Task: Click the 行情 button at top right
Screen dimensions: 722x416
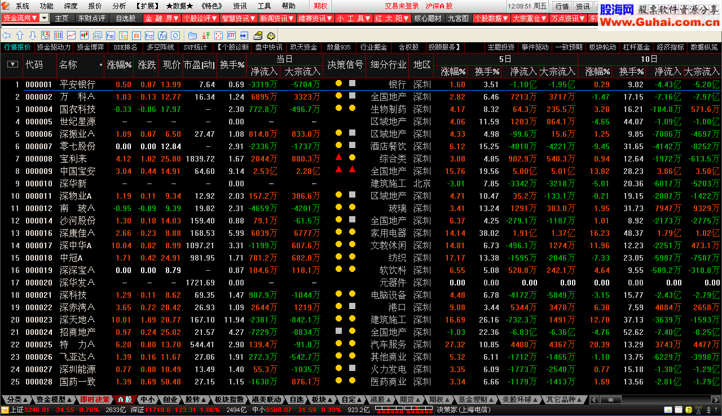Action: point(562,6)
